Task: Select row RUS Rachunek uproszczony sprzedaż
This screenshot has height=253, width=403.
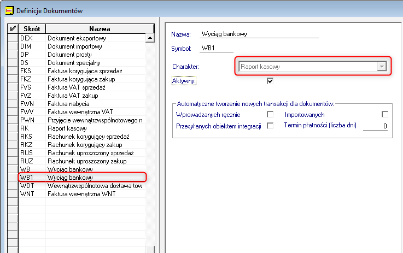Action: point(82,153)
